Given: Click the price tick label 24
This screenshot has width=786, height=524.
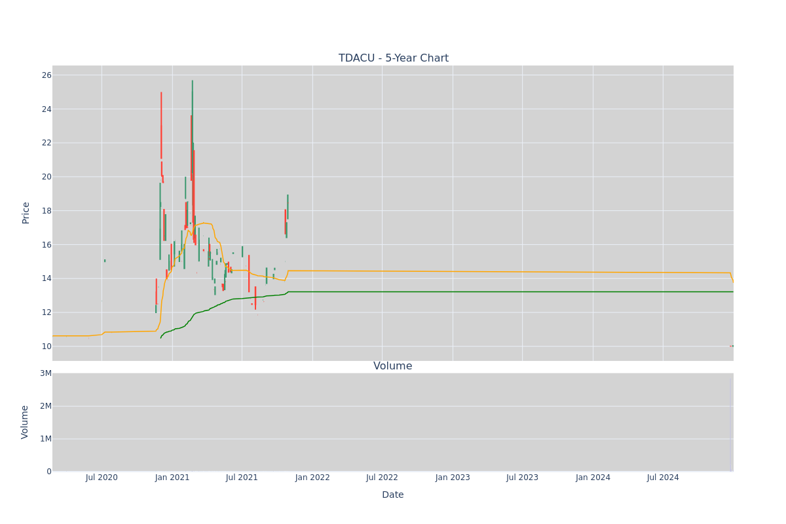Looking at the screenshot, I should tap(47, 109).
